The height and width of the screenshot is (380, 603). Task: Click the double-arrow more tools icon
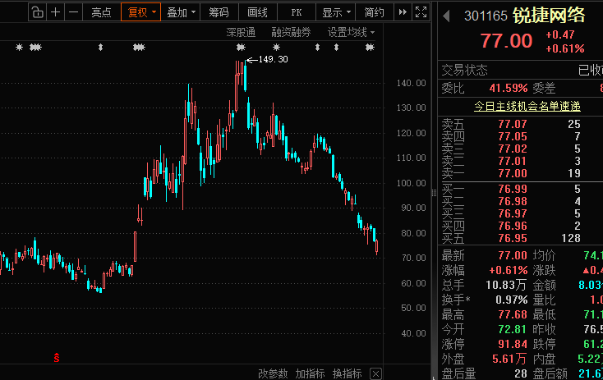[403, 12]
